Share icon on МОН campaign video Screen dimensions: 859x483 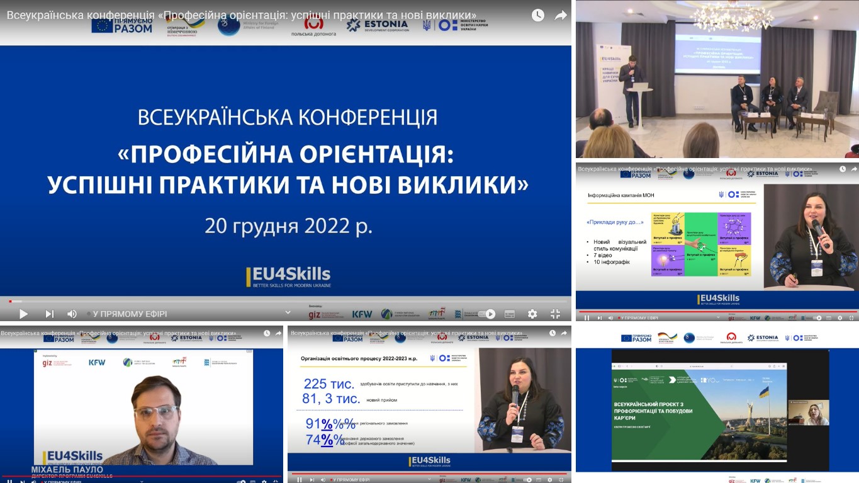coord(854,169)
